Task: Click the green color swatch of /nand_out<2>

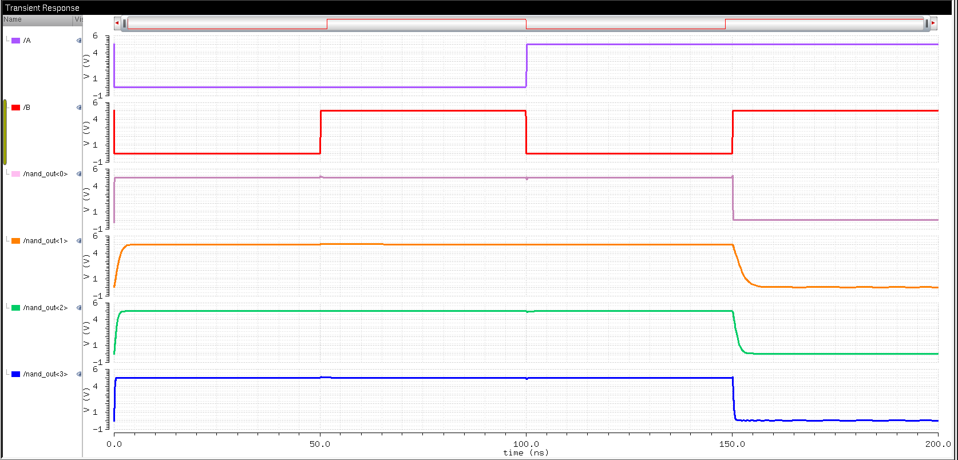Action: tap(16, 308)
